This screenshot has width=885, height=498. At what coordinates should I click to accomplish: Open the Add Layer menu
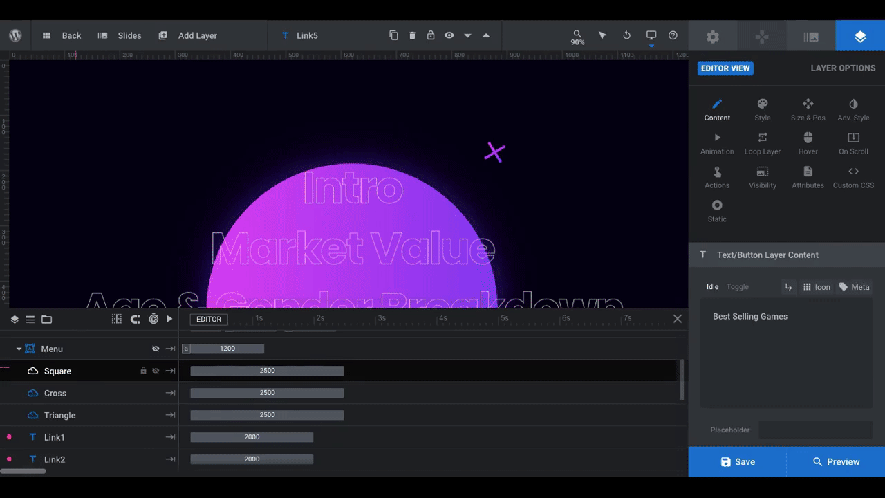pyautogui.click(x=188, y=35)
